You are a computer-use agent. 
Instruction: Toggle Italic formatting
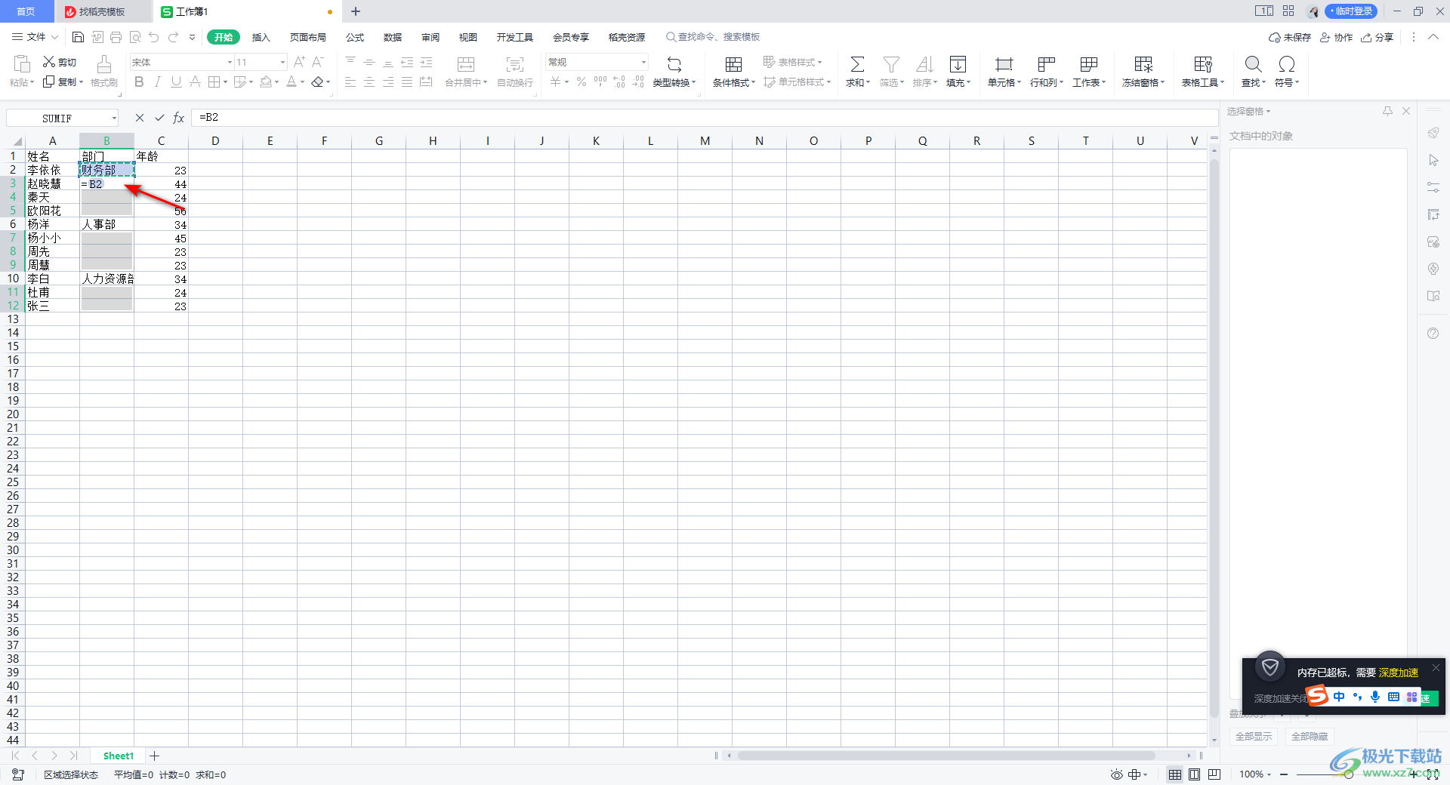[x=157, y=82]
